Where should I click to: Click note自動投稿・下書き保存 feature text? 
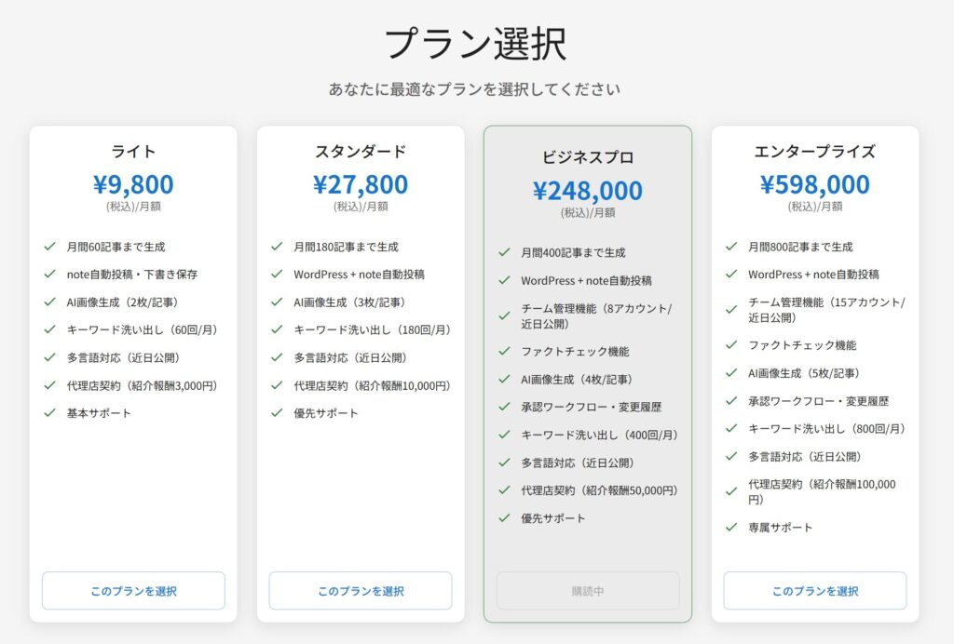131,275
